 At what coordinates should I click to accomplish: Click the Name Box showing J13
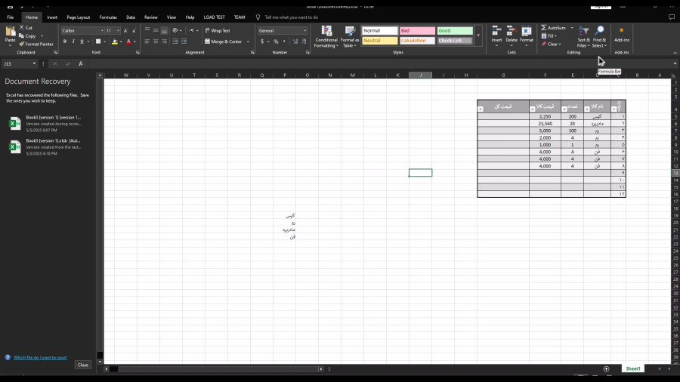coord(20,63)
